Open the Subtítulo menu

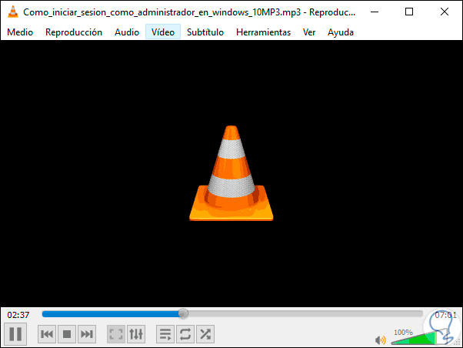[205, 32]
